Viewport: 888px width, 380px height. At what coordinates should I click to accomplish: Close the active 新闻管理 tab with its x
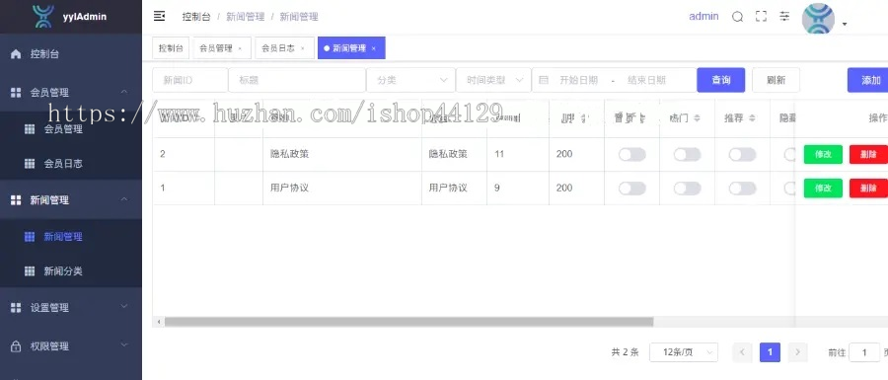[373, 48]
